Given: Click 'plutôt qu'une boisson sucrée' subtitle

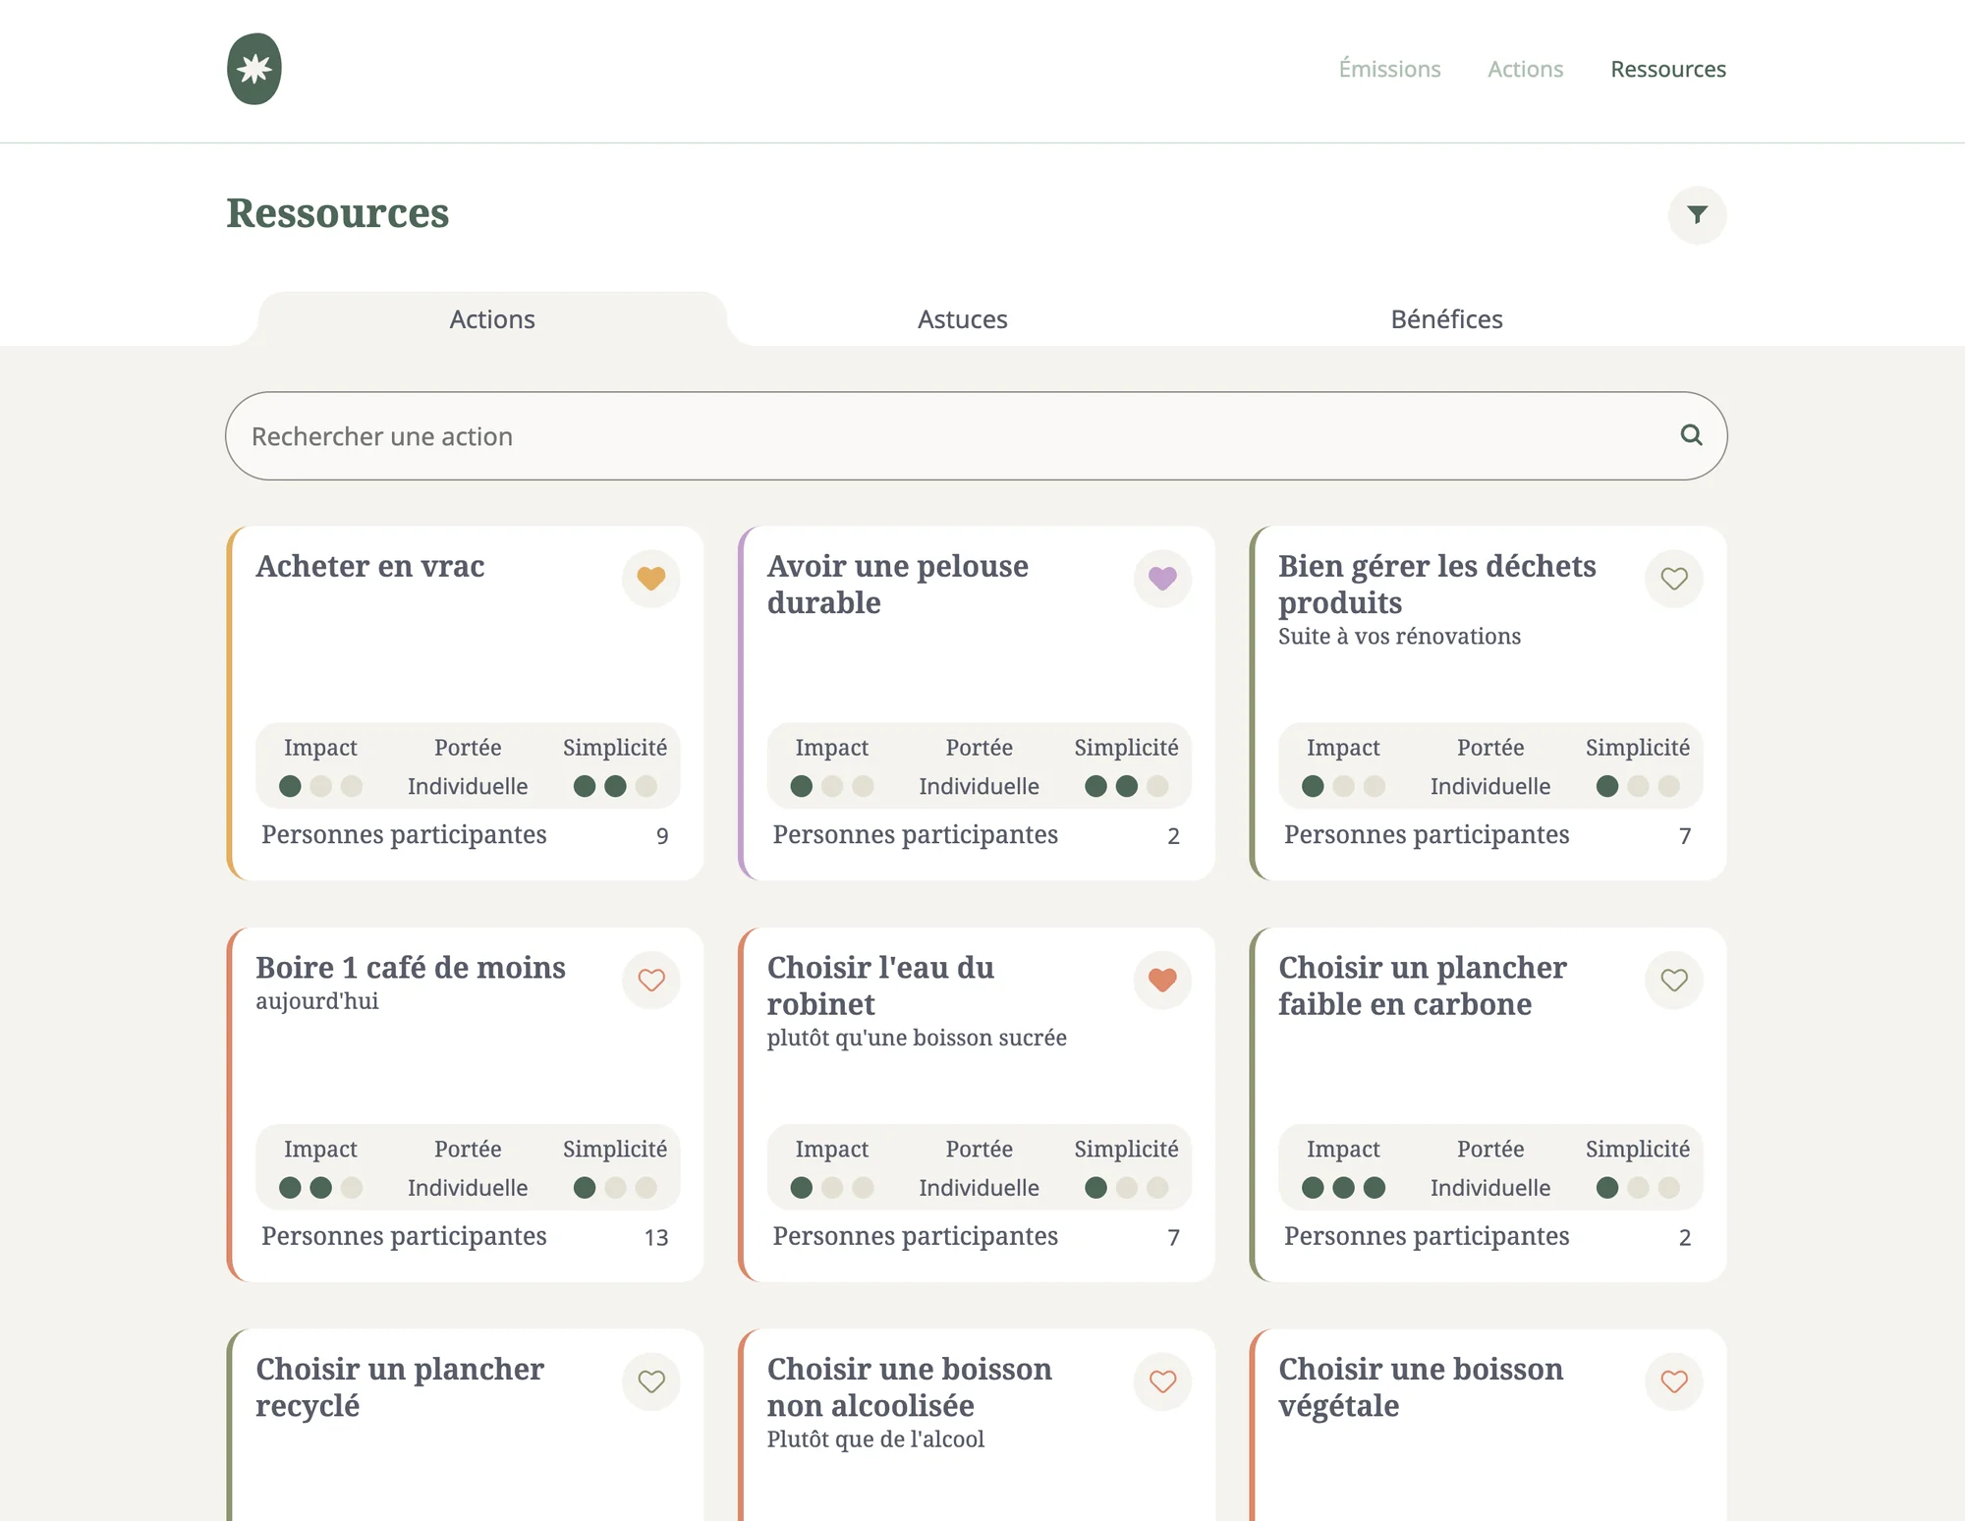Looking at the screenshot, I should click(917, 1038).
